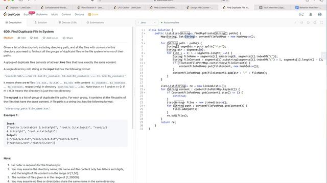The width and height of the screenshot is (327, 183).
Task: Open the user profile avatar menu
Action: pos(320,14)
